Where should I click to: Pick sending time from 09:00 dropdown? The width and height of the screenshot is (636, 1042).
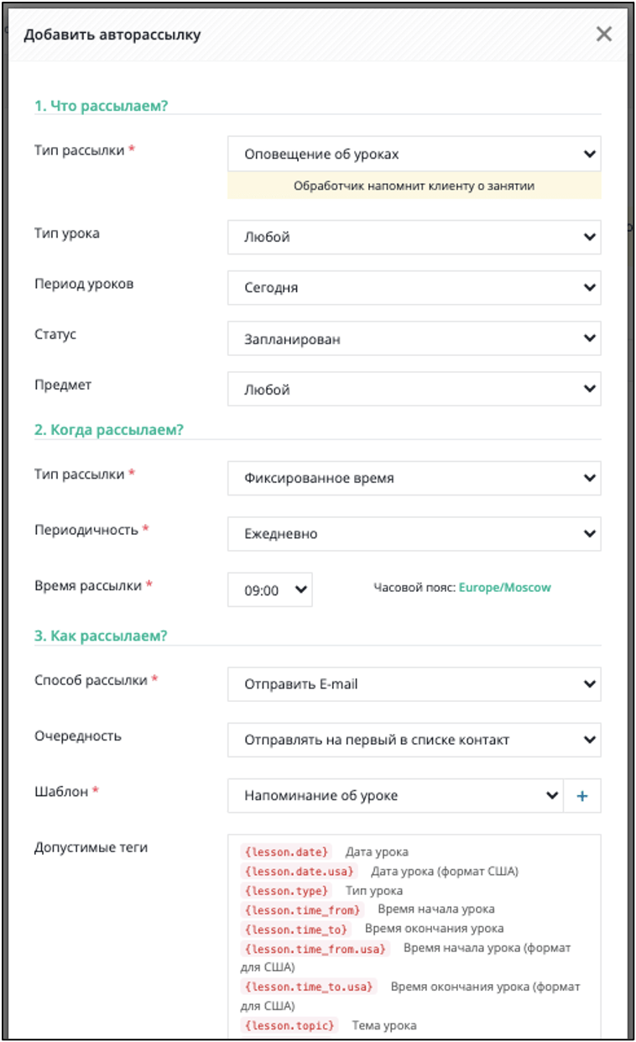(x=269, y=590)
